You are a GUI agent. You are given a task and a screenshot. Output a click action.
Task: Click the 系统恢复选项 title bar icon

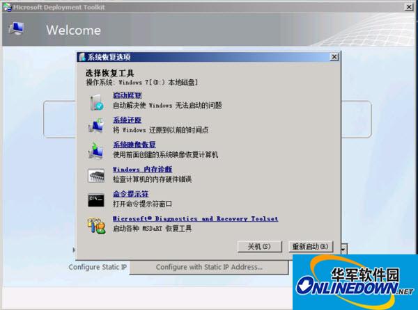pos(82,57)
